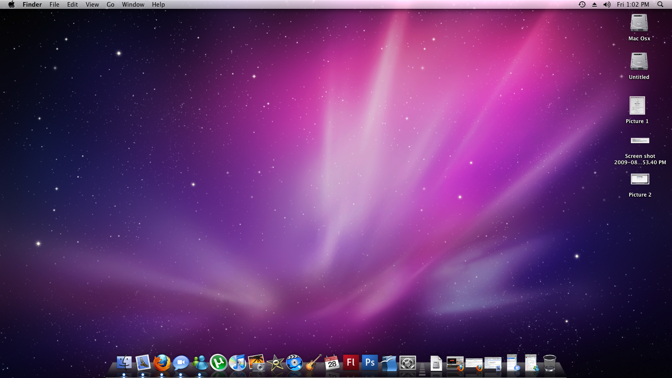Select Picture 1 file on desktop
Viewport: 672px width, 378px height.
(637, 105)
